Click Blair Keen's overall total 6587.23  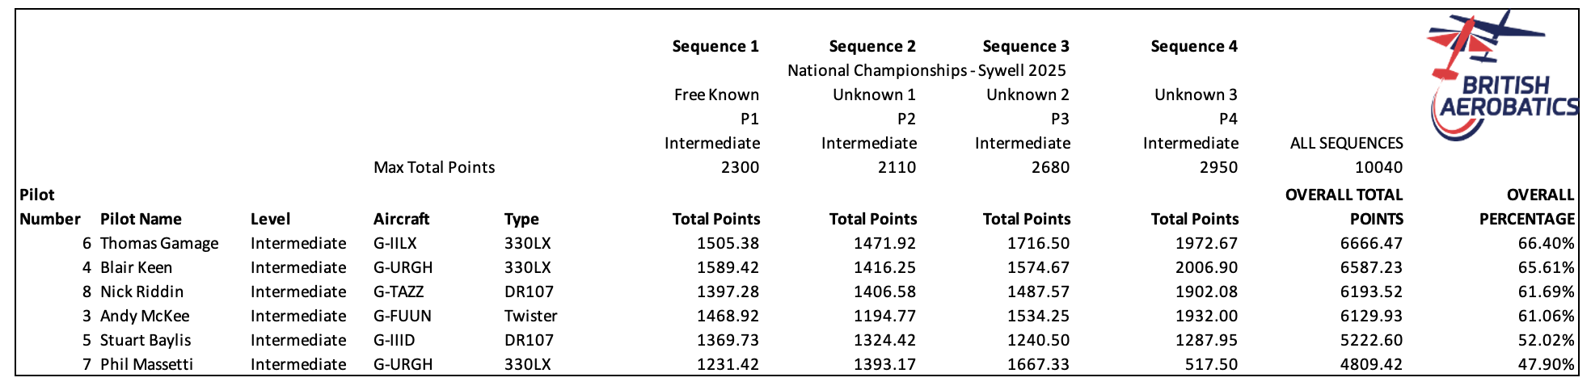[1371, 267]
